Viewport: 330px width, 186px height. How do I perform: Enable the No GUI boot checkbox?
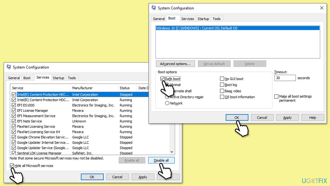[222, 79]
